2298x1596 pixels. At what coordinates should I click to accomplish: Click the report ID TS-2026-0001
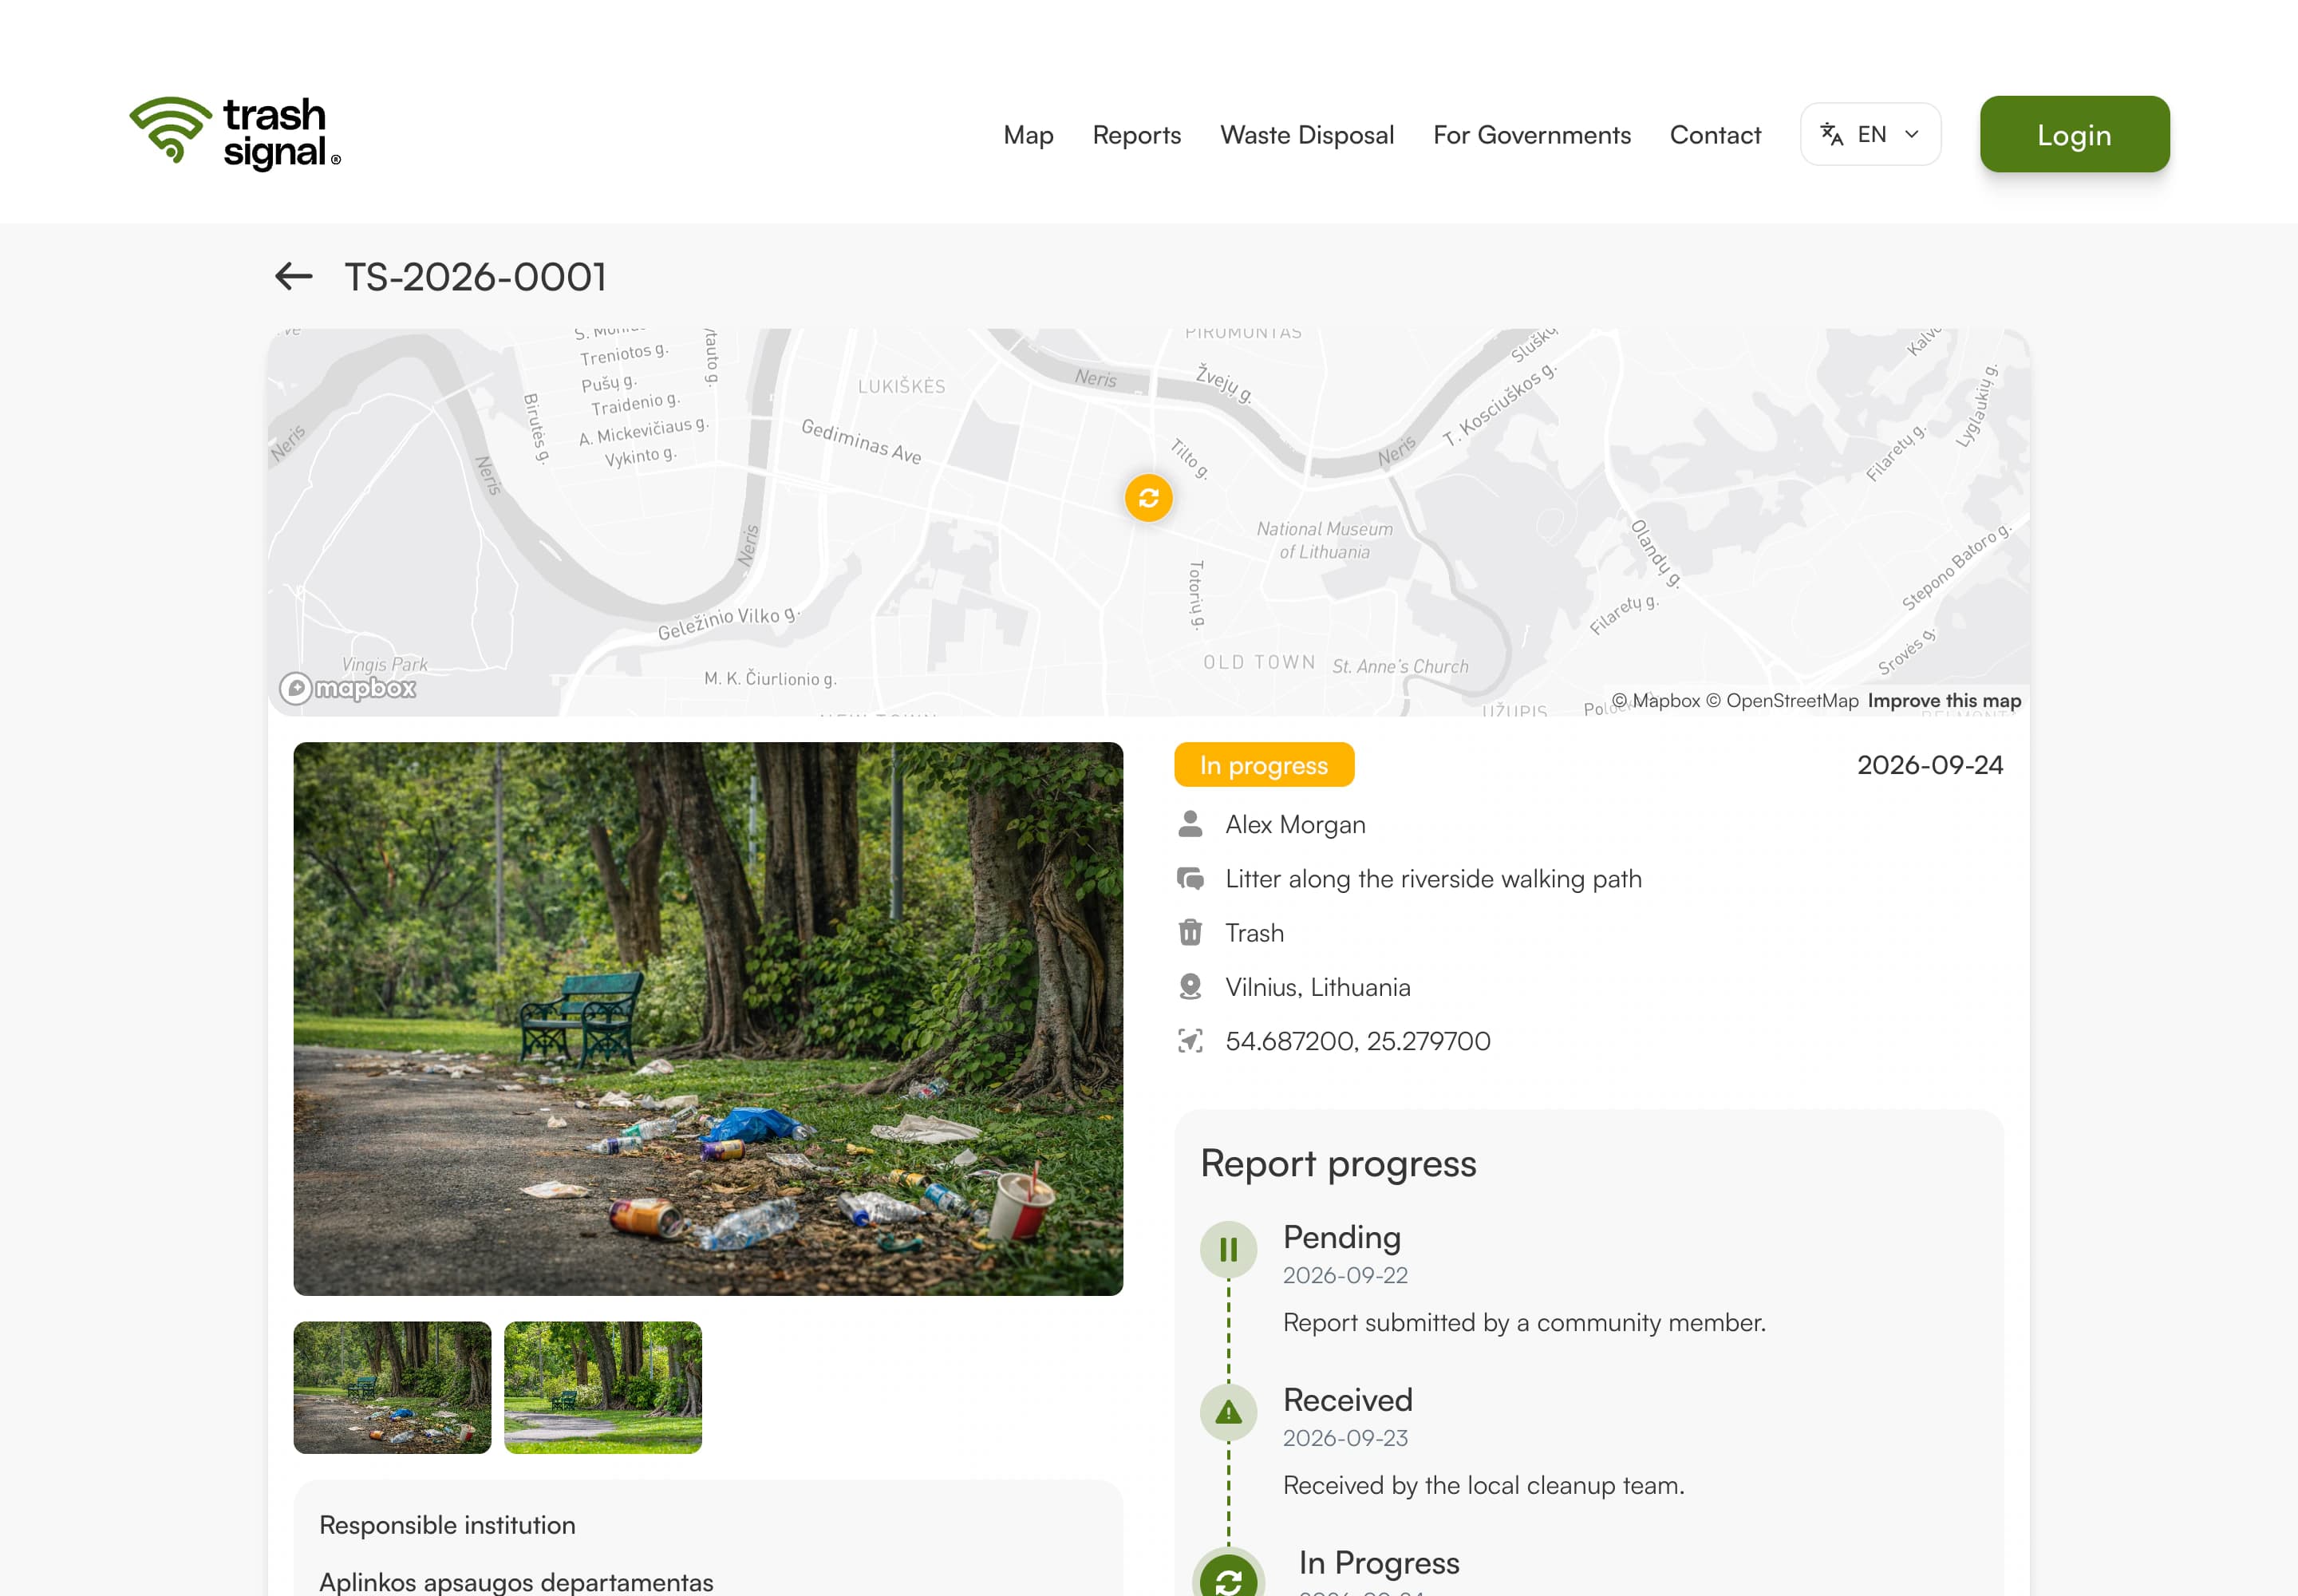pos(475,277)
